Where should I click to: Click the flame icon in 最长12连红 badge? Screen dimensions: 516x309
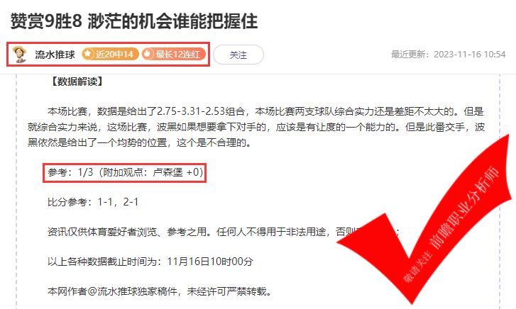(x=148, y=54)
